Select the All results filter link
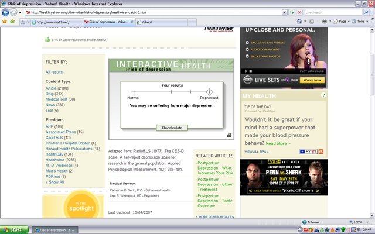 tap(54, 72)
